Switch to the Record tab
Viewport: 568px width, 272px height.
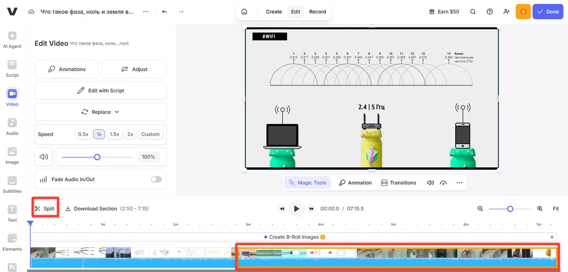[x=317, y=12]
